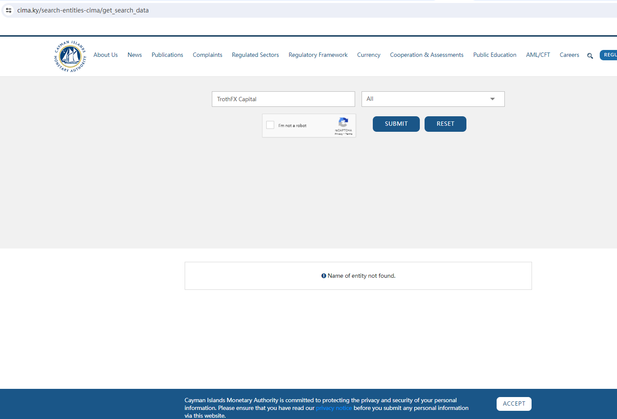Open the Careers menu
This screenshot has width=617, height=419.
click(570, 55)
